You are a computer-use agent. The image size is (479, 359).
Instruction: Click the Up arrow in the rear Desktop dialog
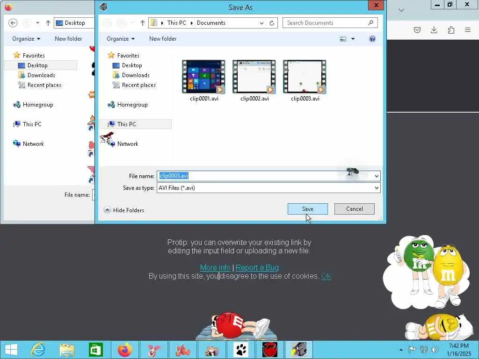[48, 23]
